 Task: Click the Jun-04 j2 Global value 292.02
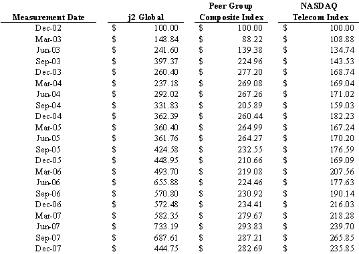166,94
